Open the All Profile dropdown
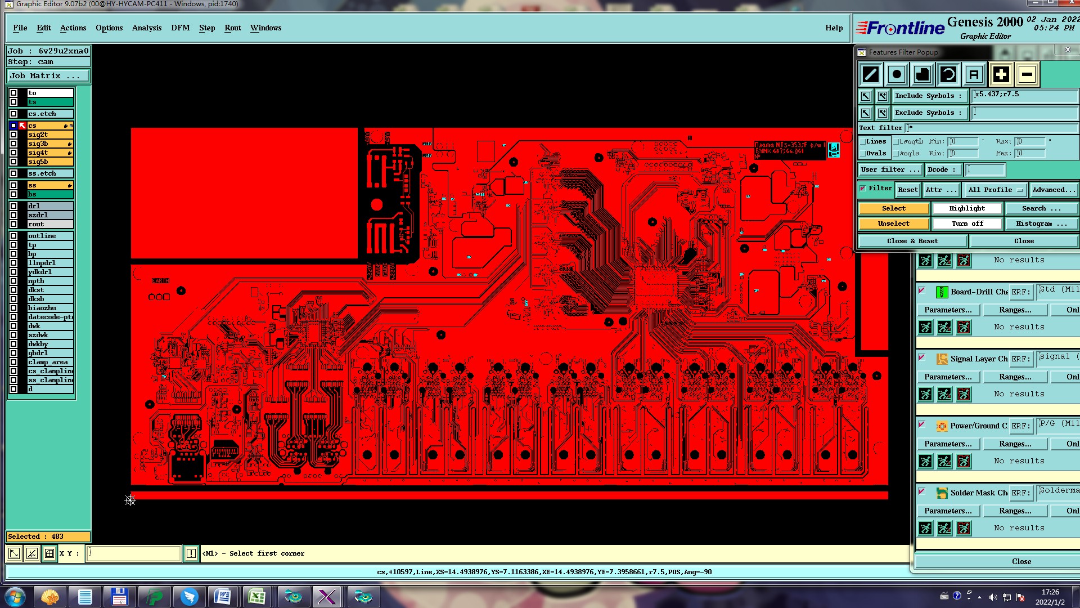Viewport: 1080px width, 608px height. 994,190
